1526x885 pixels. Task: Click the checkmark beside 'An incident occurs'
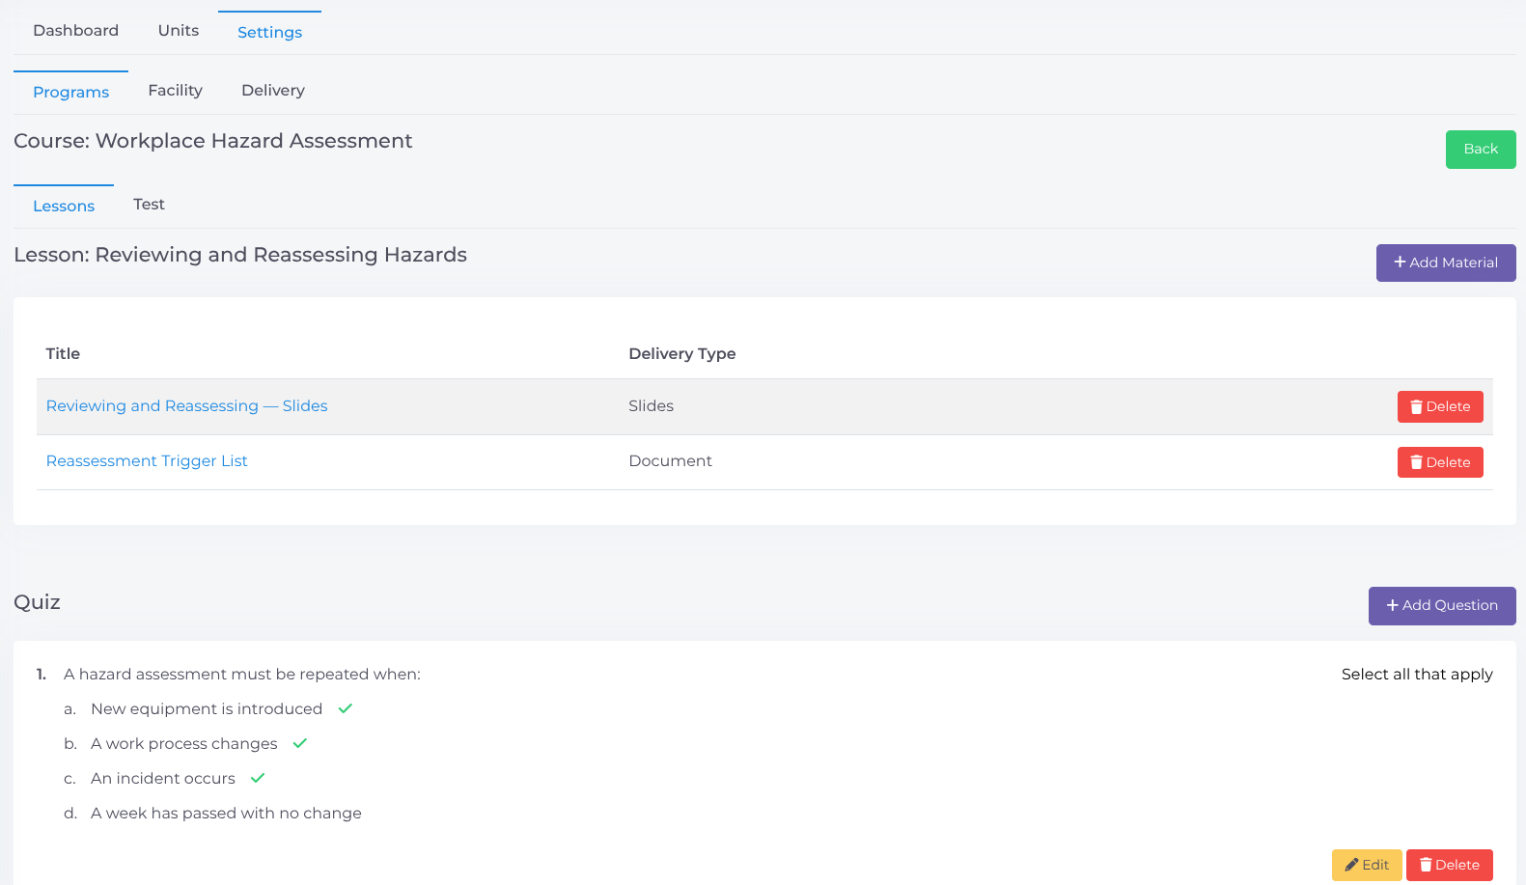pyautogui.click(x=258, y=778)
